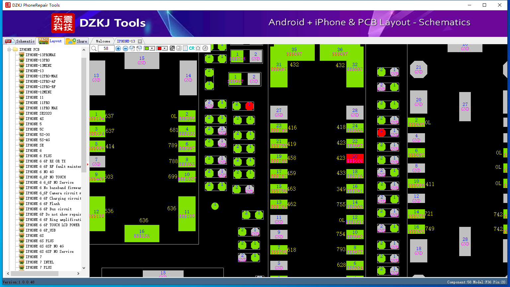This screenshot has width=510, height=287.
Task: Click the rotate-clockwise pages icon
Action: pyautogui.click(x=132, y=48)
